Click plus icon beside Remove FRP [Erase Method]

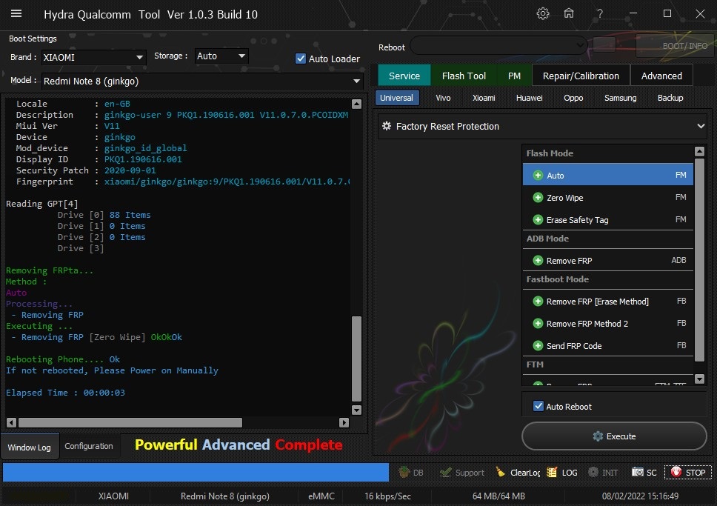tap(538, 302)
